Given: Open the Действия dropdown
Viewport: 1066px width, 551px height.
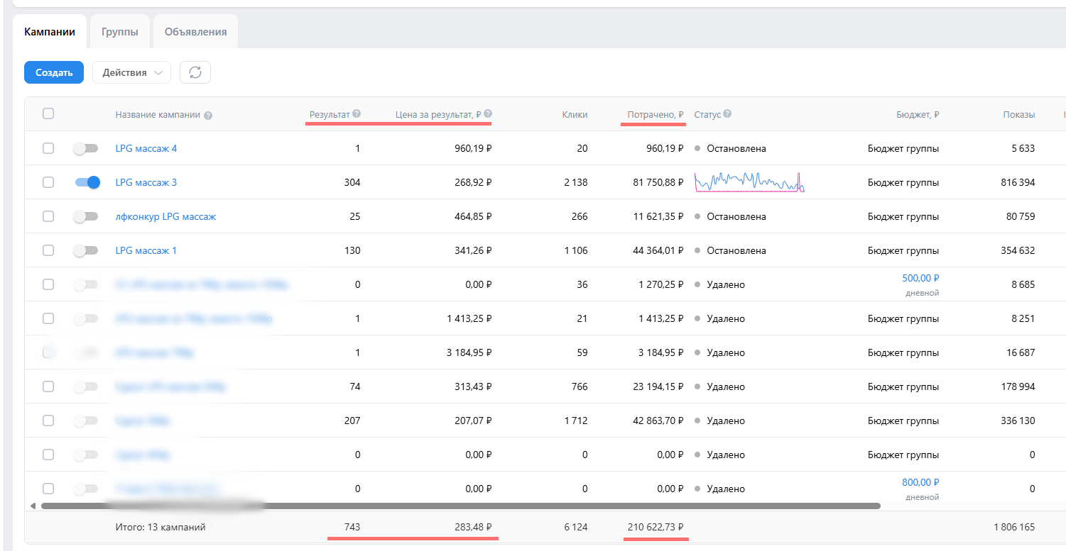Looking at the screenshot, I should pyautogui.click(x=132, y=72).
